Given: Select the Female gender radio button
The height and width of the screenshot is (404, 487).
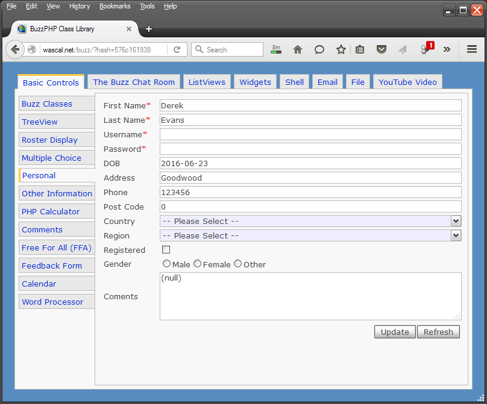Looking at the screenshot, I should pos(197,263).
